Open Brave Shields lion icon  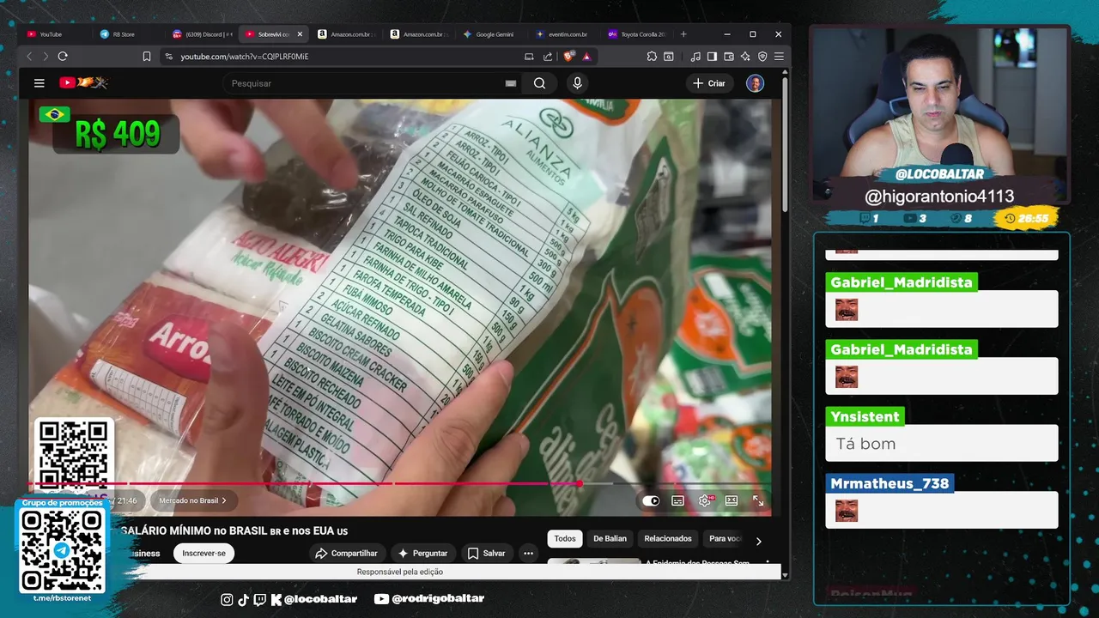[x=568, y=57]
